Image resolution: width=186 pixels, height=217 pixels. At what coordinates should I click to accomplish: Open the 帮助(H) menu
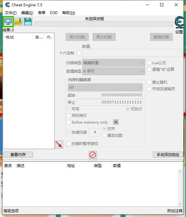coord(69,13)
